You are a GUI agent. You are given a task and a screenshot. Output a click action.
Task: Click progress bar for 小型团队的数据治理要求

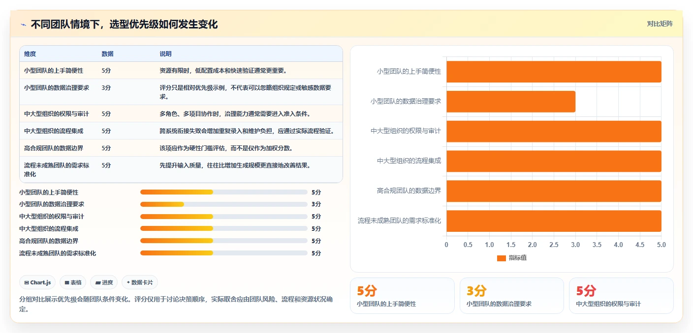pos(224,204)
